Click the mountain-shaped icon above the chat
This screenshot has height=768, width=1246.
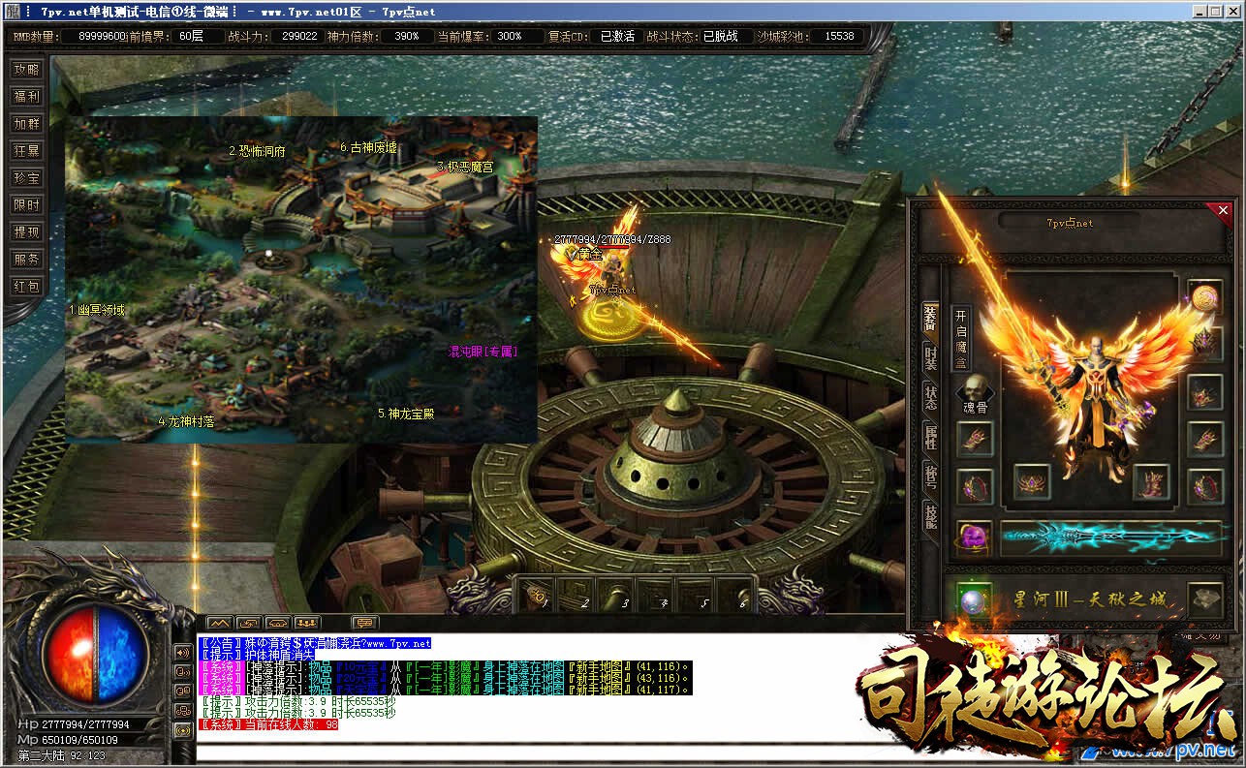220,622
